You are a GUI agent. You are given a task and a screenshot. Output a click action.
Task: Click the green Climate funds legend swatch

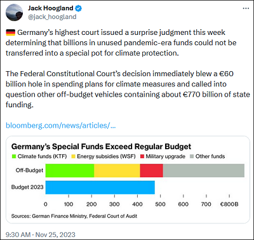click(x=14, y=156)
